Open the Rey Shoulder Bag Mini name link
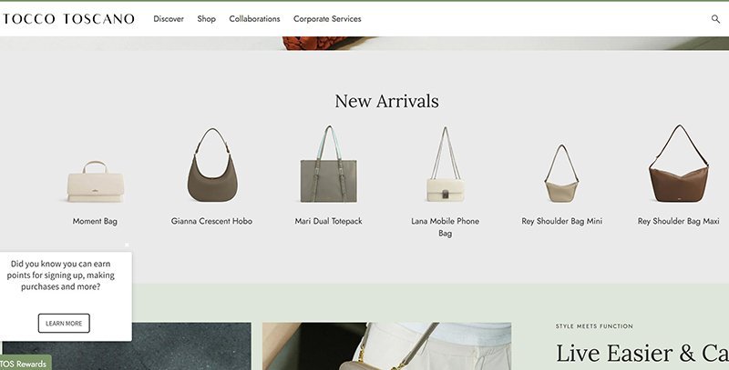The image size is (729, 370). click(x=561, y=221)
